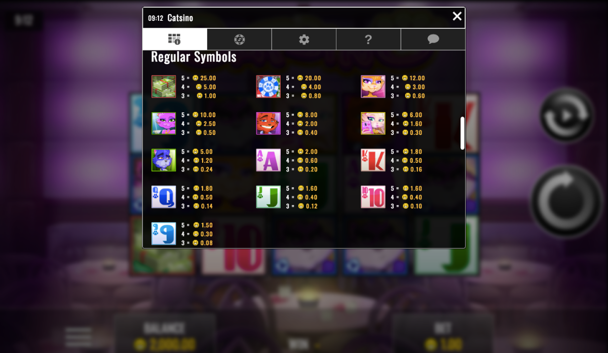Click the paytable vertical scrollbar thumb
608x353 pixels.
click(463, 133)
